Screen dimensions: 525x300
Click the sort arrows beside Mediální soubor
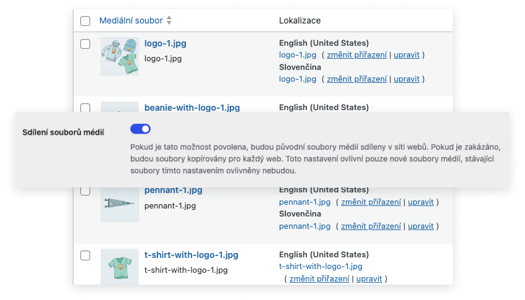point(169,20)
